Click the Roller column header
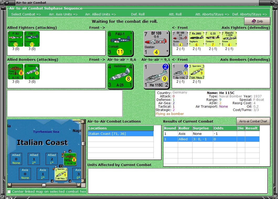Viewport: 278px width, 199px height. (185, 128)
